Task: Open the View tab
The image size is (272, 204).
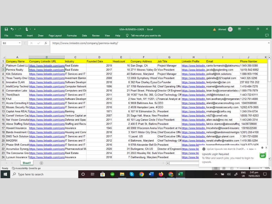Action: (107, 36)
